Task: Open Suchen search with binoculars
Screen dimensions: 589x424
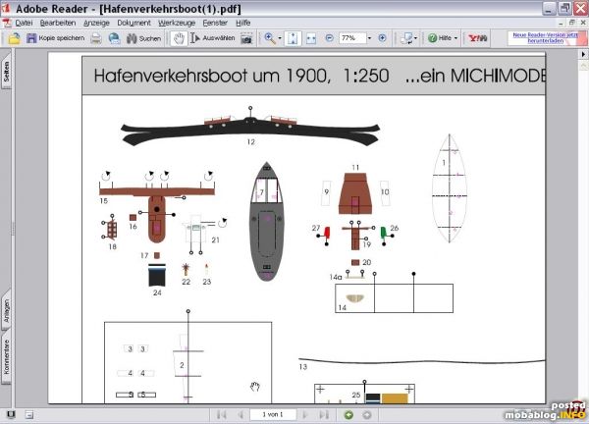Action: coord(144,38)
